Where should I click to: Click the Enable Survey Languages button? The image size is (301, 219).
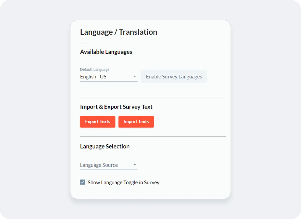pyautogui.click(x=174, y=77)
